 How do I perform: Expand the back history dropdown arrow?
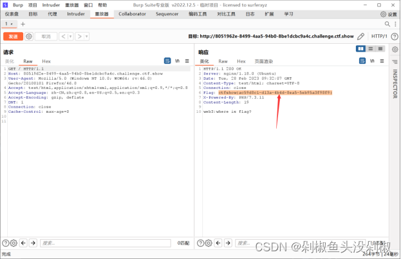pyautogui.click(x=71, y=36)
